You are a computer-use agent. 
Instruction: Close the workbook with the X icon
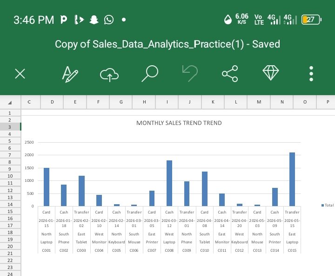20,74
